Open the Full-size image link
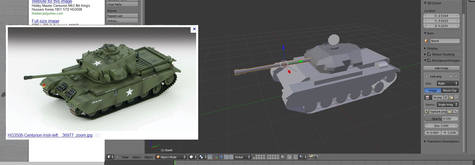 pos(46,21)
